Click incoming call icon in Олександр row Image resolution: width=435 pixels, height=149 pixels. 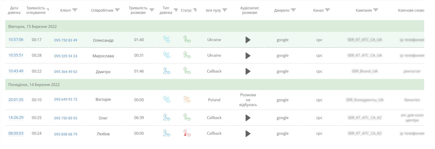(x=167, y=39)
